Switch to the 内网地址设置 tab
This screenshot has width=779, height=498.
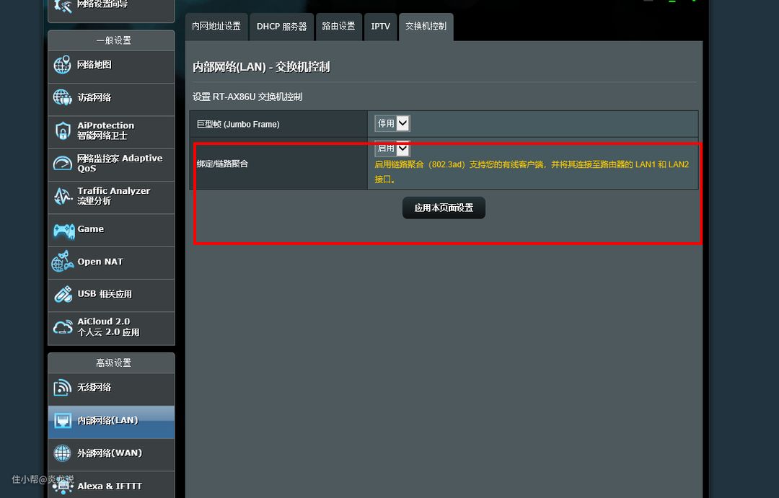point(216,27)
